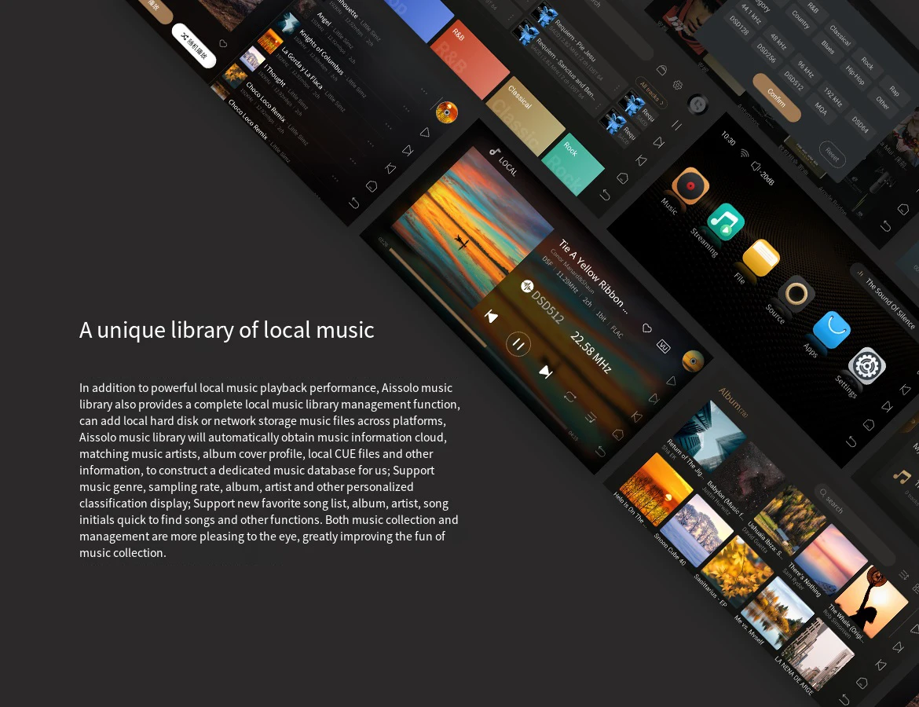Image resolution: width=919 pixels, height=707 pixels.
Task: Favorite Tie A Yellow Ribbon with heart icon
Action: coord(647,328)
